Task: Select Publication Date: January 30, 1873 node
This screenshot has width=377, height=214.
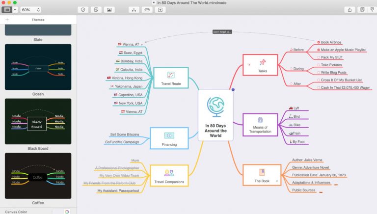Action: [x=319, y=175]
